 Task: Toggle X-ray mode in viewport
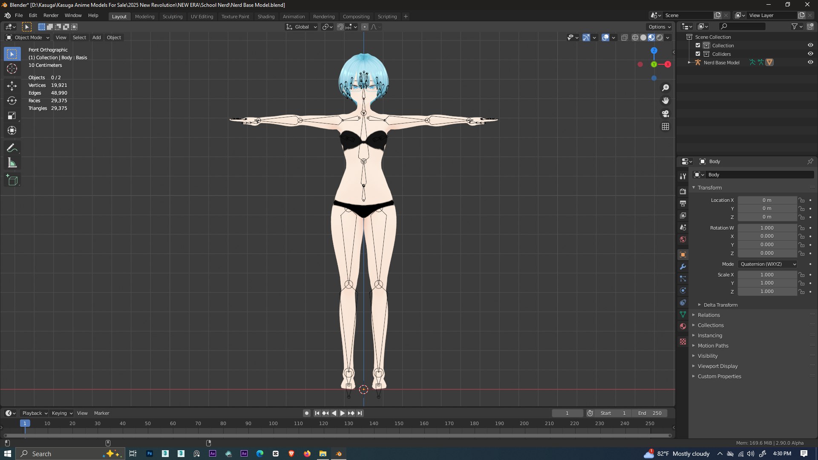point(624,37)
